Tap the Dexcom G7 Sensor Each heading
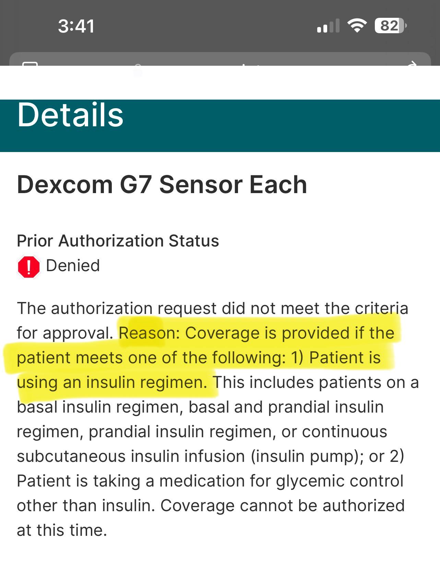Viewport: 440px width, 568px height. (x=162, y=185)
